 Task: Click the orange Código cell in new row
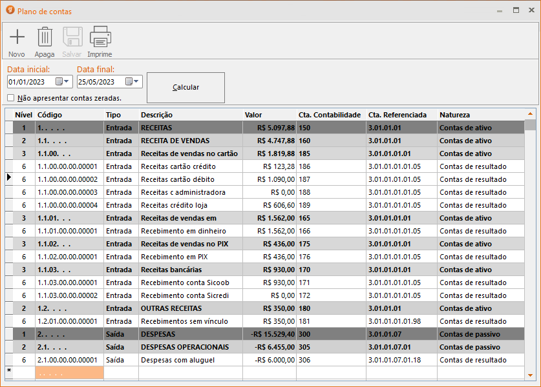[x=70, y=373]
